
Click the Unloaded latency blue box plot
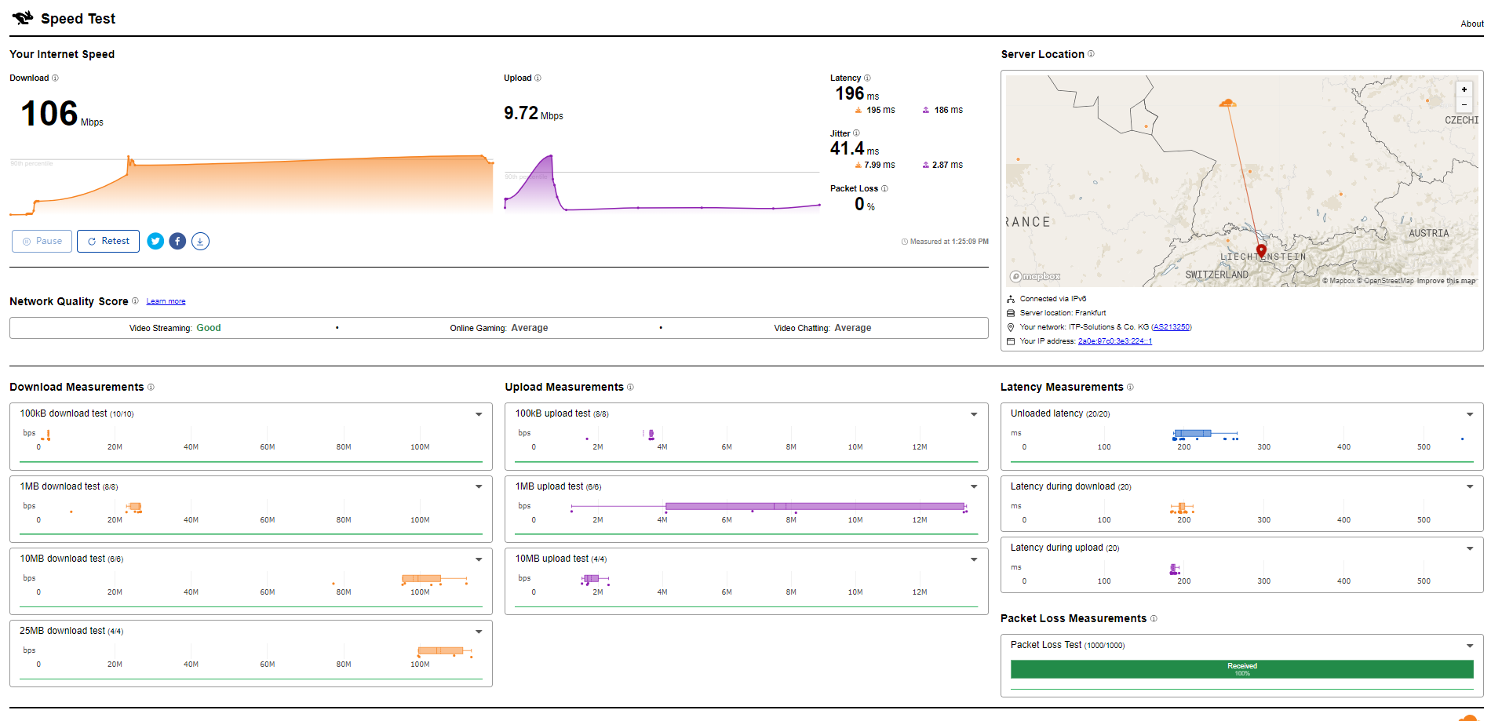(x=1192, y=434)
